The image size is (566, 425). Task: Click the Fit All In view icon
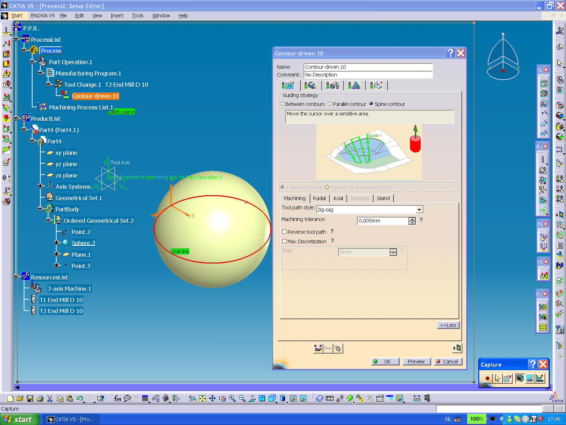202,398
